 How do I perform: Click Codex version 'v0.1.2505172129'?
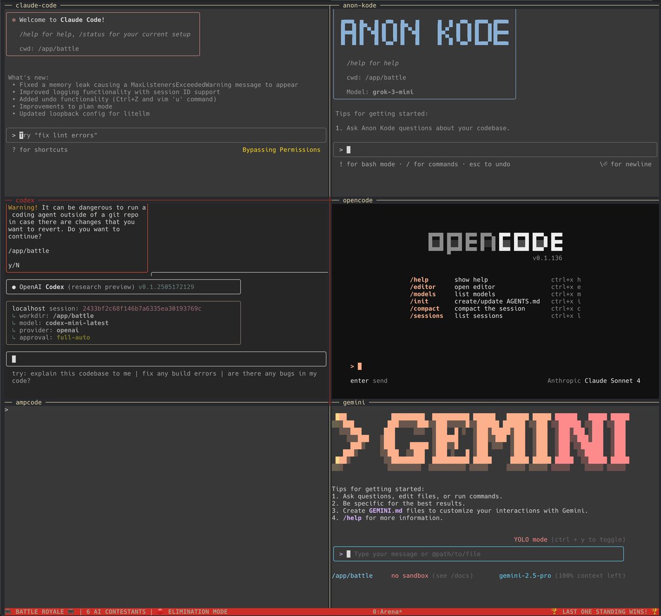[x=166, y=287]
